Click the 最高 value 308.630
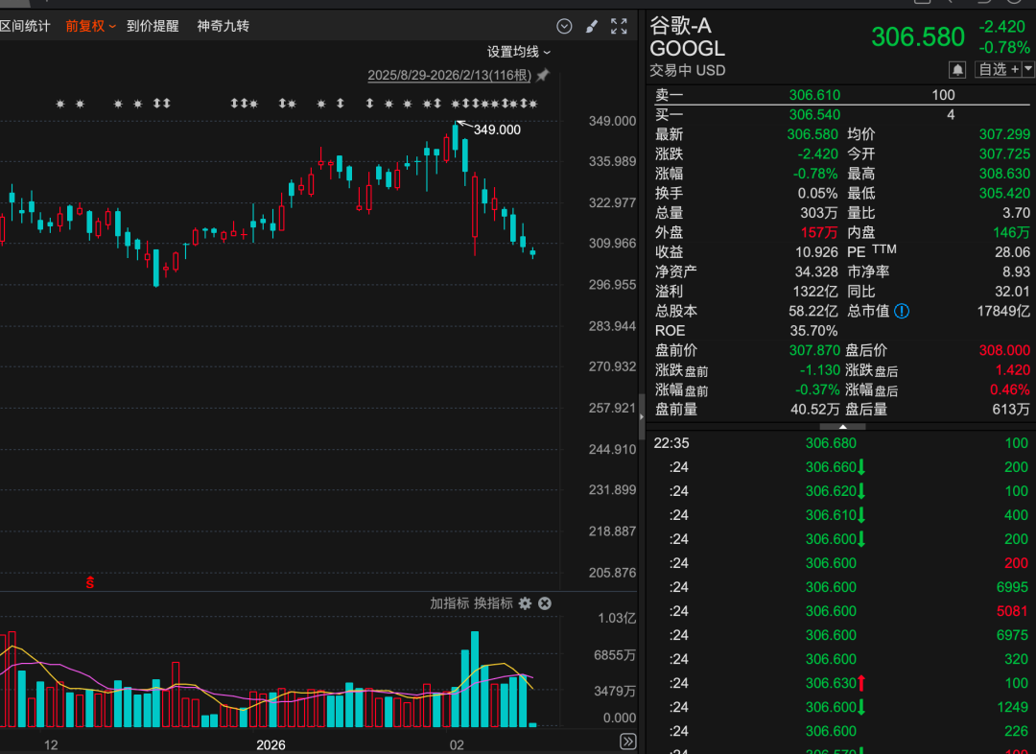The width and height of the screenshot is (1036, 754). (x=1004, y=174)
